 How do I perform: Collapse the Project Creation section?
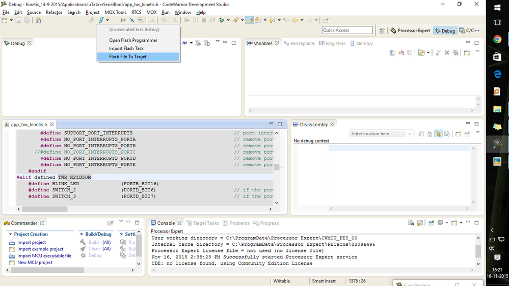(10, 234)
